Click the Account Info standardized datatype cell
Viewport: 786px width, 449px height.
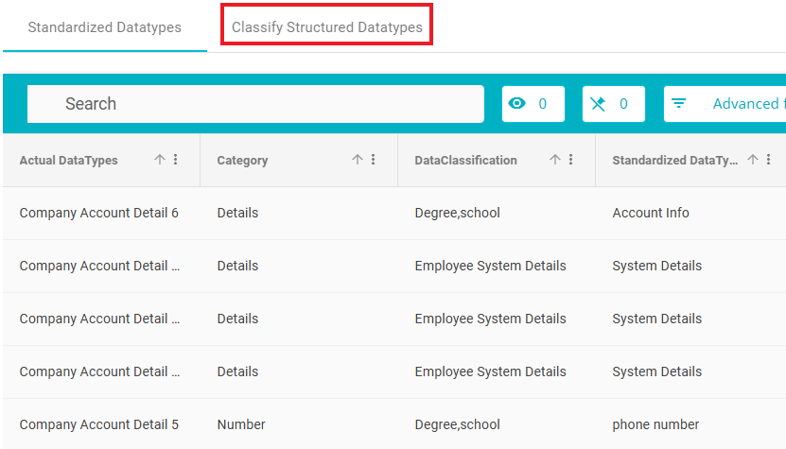pyautogui.click(x=651, y=213)
